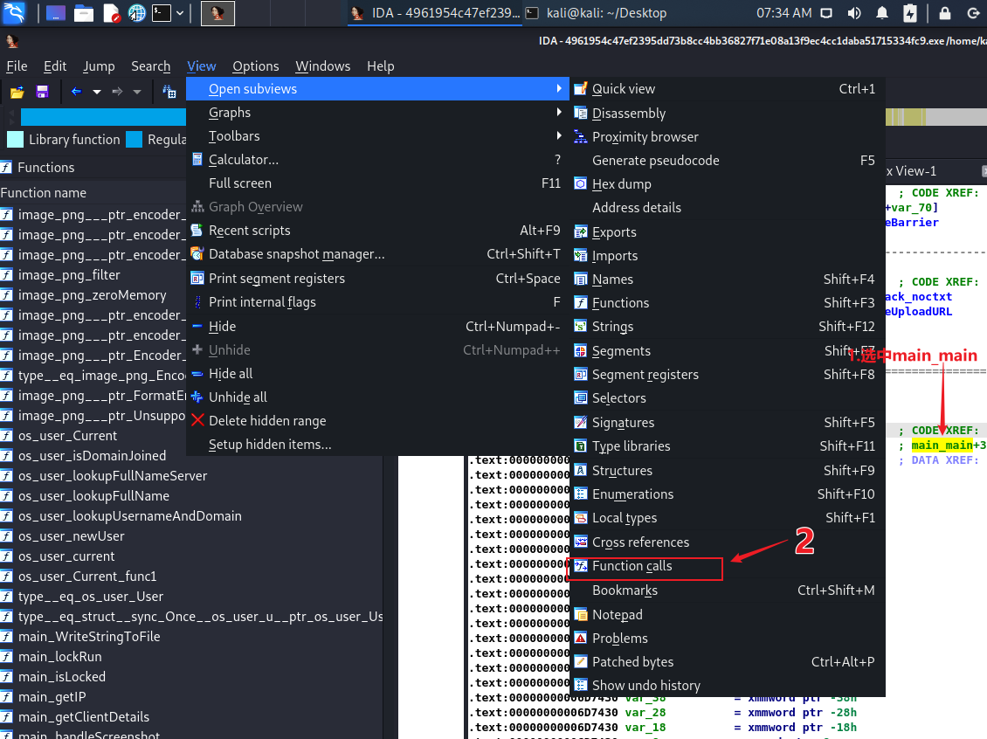Choose Generate pseudocode menu entry
The width and height of the screenshot is (987, 739).
click(655, 161)
